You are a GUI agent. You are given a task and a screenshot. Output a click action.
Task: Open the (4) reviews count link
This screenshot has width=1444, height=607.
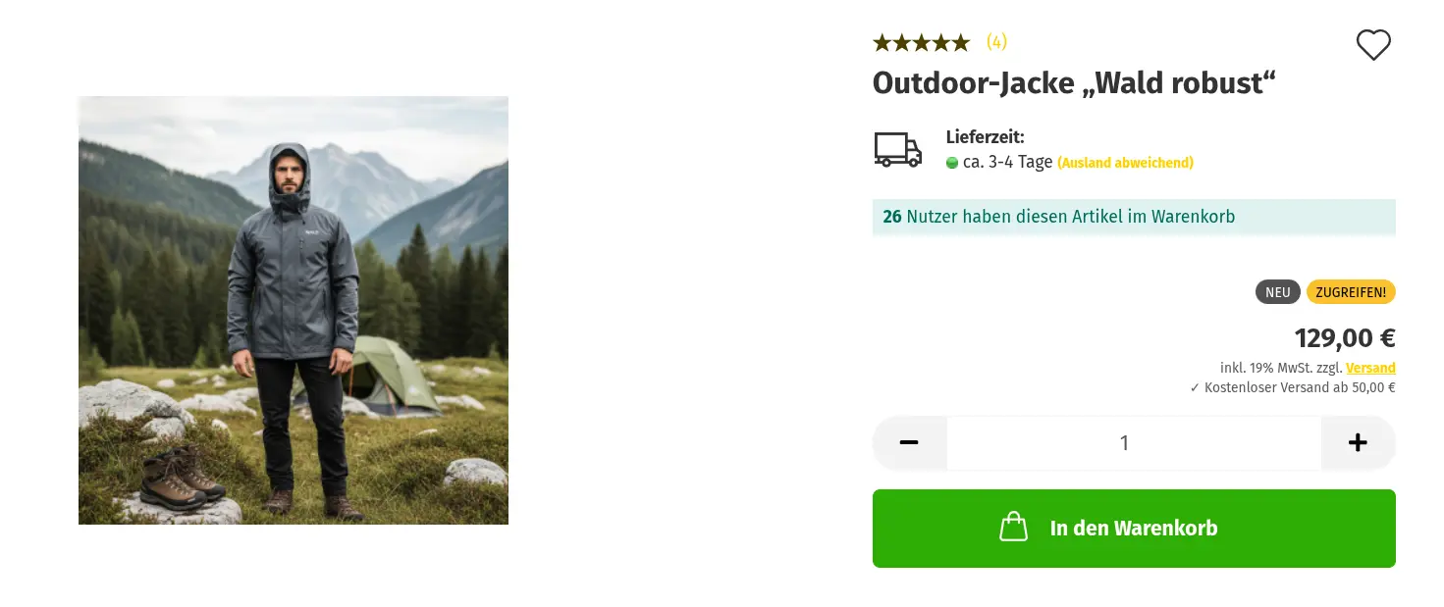(996, 42)
